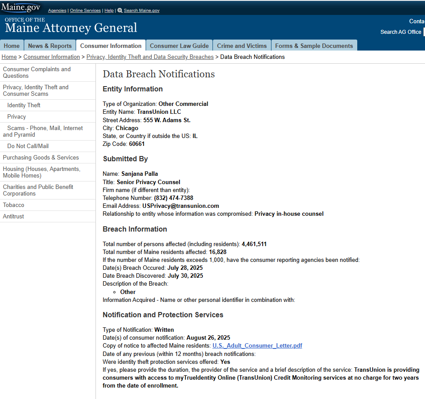This screenshot has width=425, height=399.
Task: Open Privacy, Identity Theft and Consumer Scams
Action: point(48,91)
